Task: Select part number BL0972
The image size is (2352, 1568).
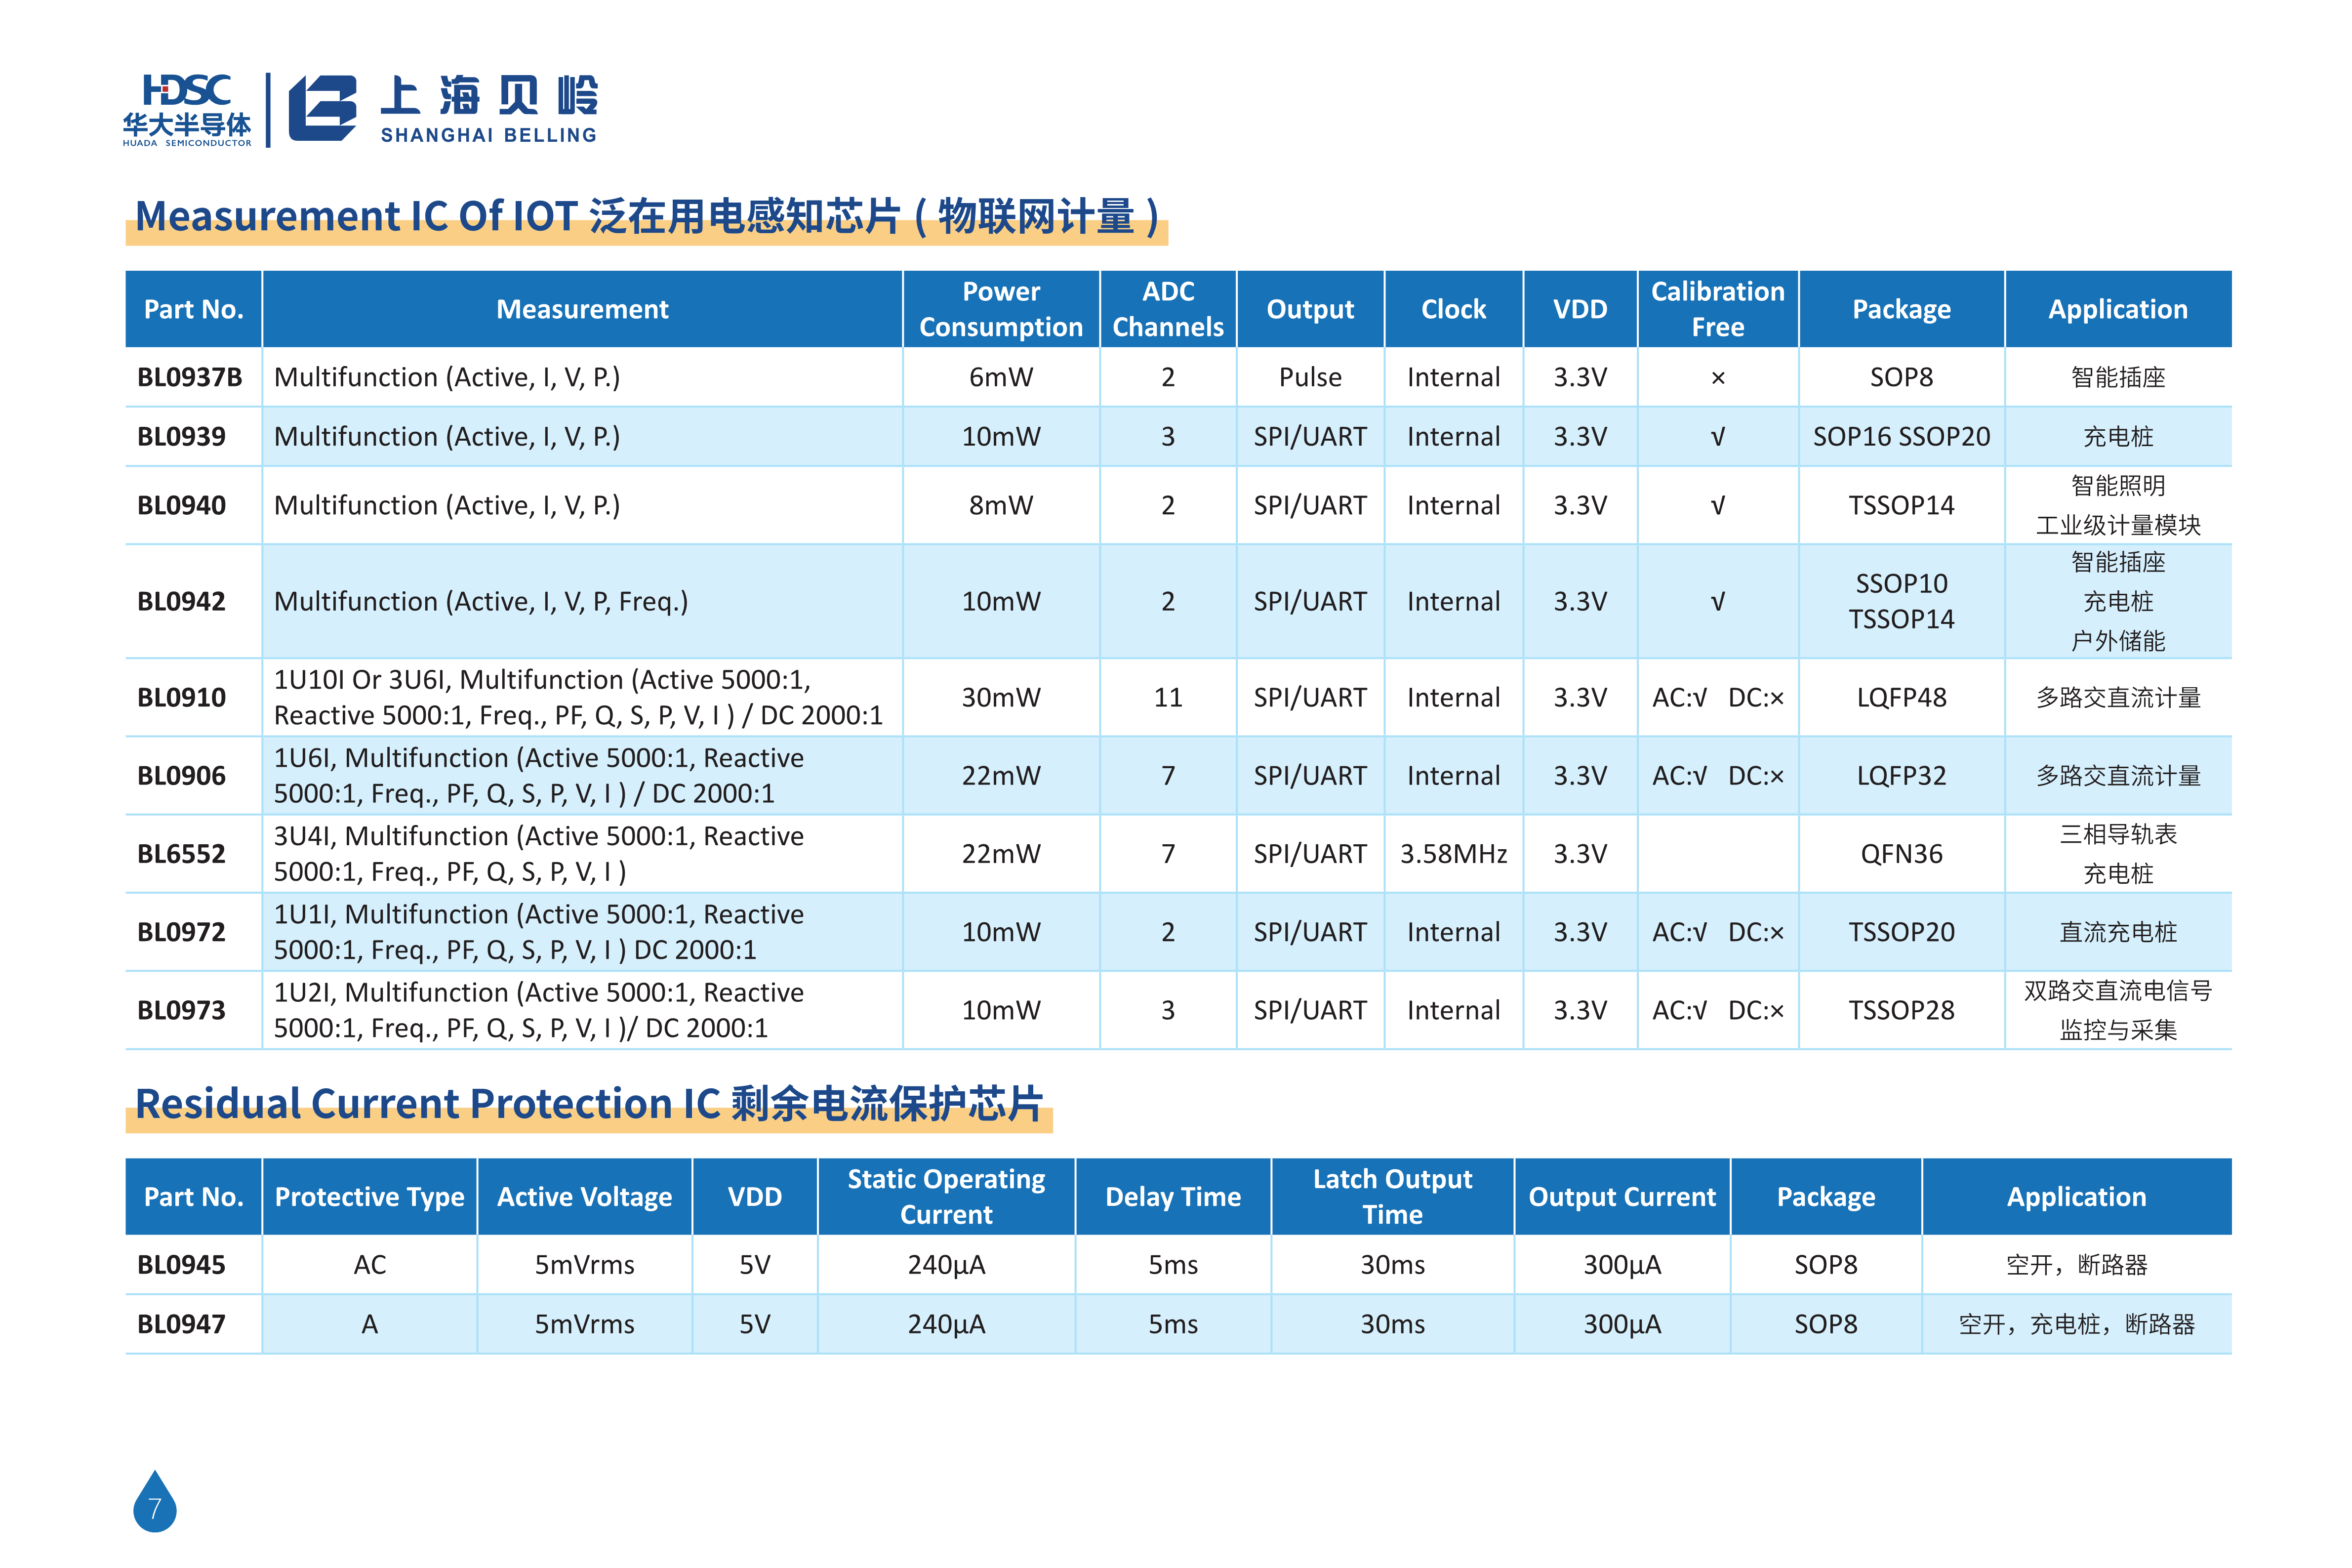Action: (181, 931)
